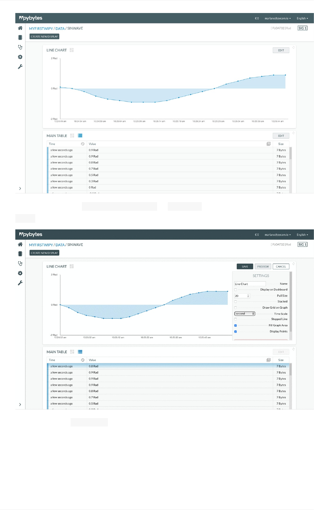314x510 pixels.
Task: Click the stethoscope diagnostics icon in top sidebar
Action: pos(20,47)
